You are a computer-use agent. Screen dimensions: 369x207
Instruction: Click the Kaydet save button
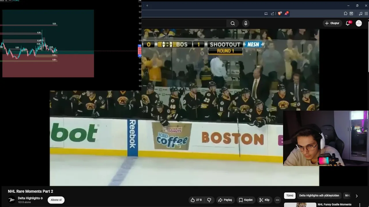tap(246, 200)
